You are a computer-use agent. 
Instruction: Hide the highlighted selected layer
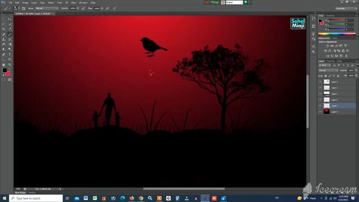(320, 105)
